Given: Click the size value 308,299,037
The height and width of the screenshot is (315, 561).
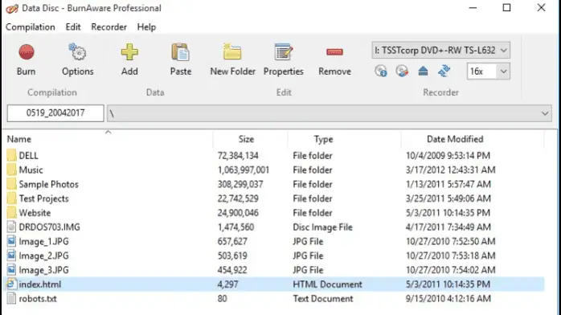Looking at the screenshot, I should coord(240,185).
